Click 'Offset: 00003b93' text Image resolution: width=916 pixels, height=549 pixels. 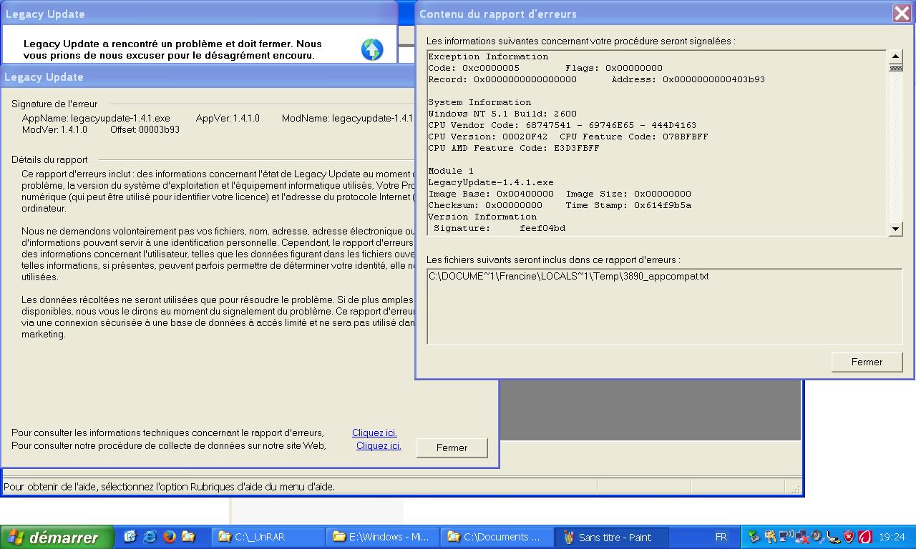145,129
